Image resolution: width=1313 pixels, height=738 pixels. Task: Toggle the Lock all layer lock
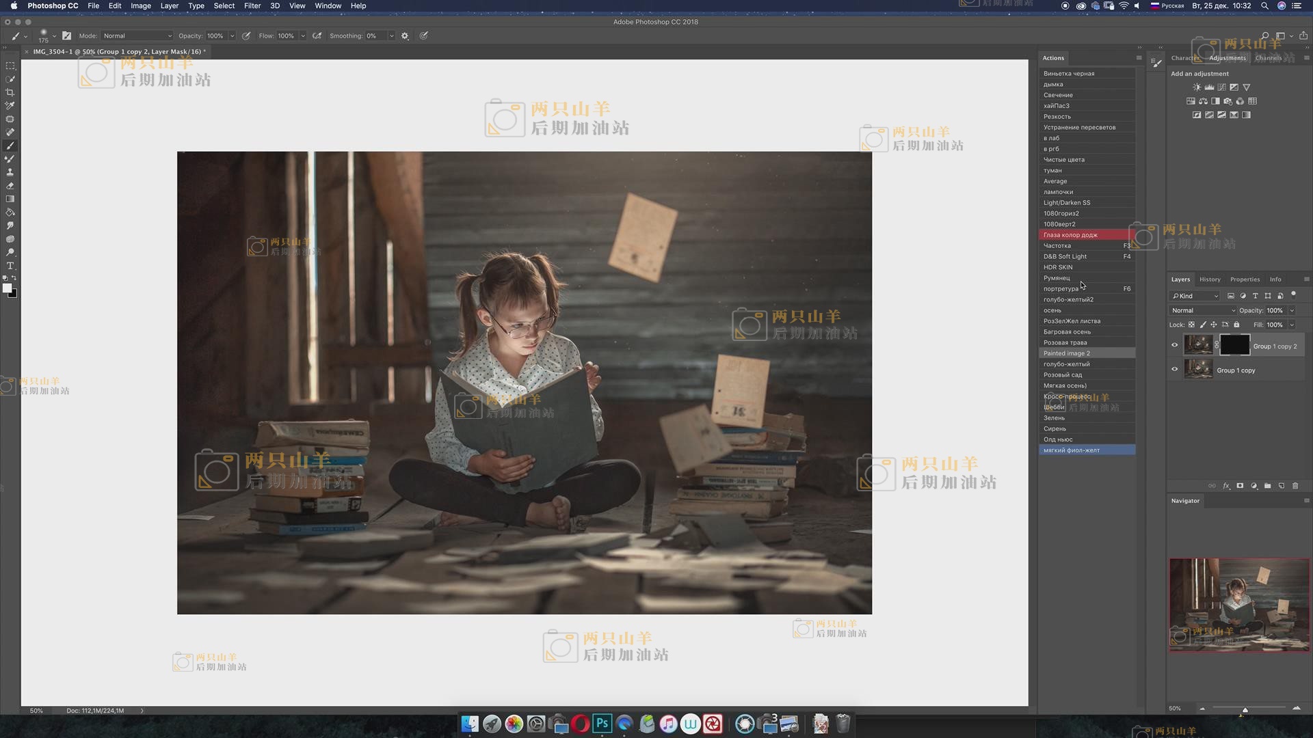point(1236,325)
